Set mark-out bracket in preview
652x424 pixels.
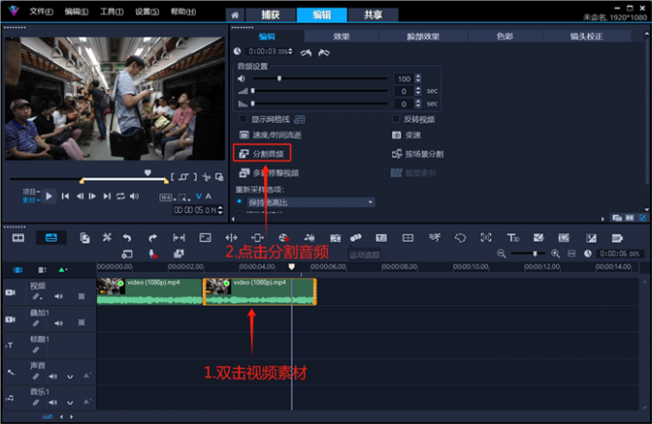pos(195,177)
